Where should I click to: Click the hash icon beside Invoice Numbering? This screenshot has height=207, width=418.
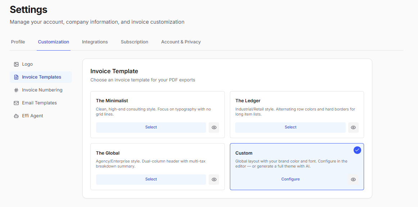click(16, 90)
